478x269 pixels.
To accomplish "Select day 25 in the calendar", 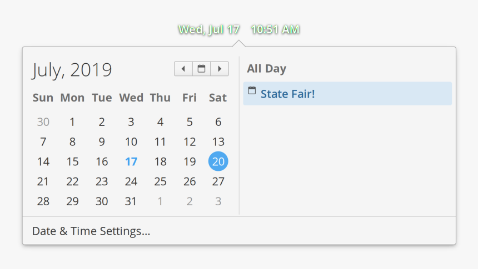I will tap(160, 181).
